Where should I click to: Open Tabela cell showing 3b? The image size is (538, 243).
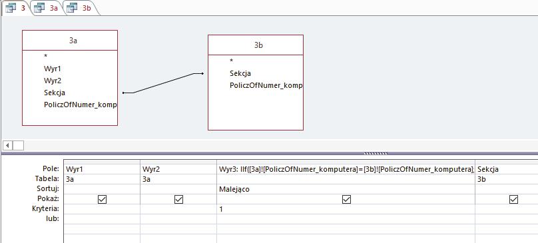click(x=507, y=179)
